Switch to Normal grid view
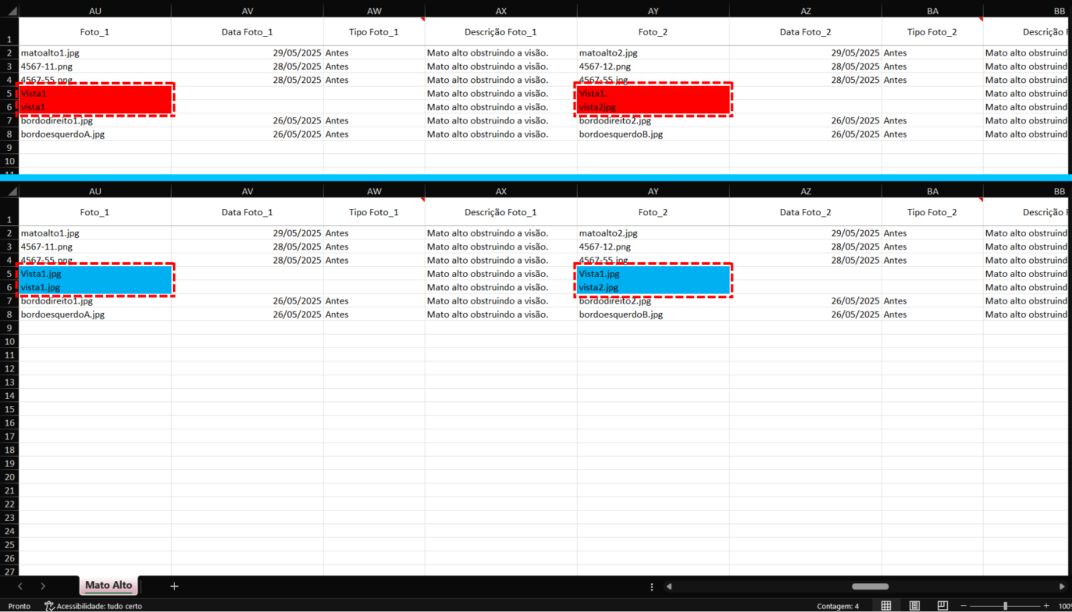The image size is (1072, 612). (x=886, y=606)
